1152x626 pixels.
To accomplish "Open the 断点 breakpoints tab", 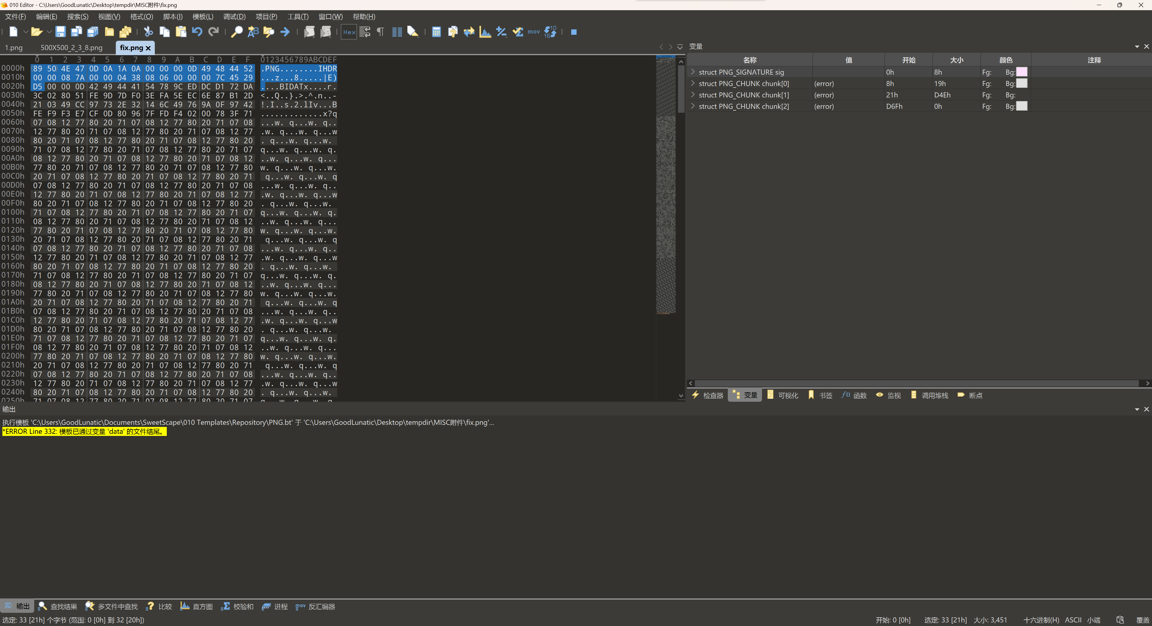I will tap(970, 395).
